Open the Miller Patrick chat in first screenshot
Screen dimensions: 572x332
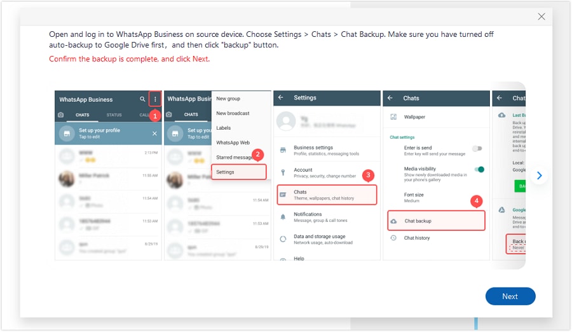[x=108, y=179]
